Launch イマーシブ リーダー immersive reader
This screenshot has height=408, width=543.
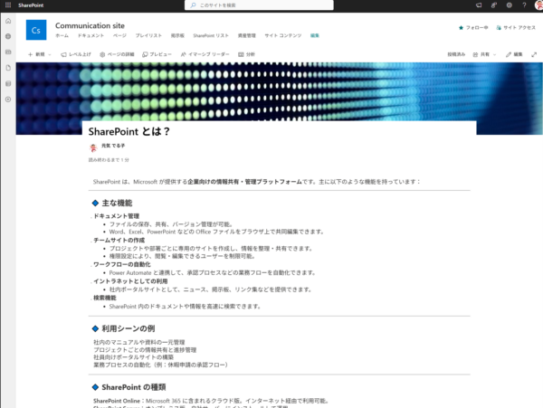[205, 54]
